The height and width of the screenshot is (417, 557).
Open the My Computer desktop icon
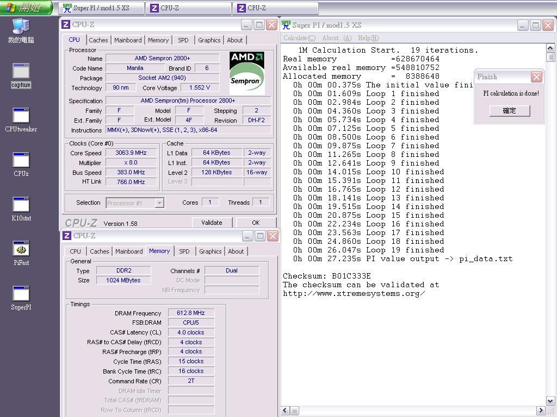pyautogui.click(x=21, y=30)
